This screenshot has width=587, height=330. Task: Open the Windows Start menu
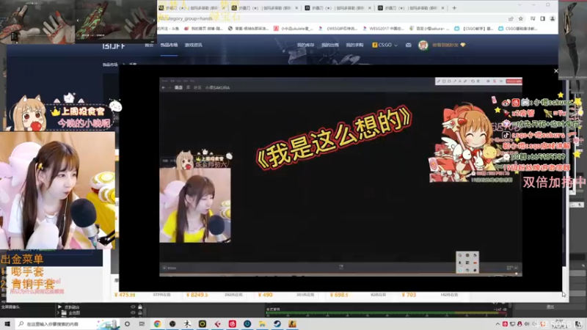tap(7, 323)
